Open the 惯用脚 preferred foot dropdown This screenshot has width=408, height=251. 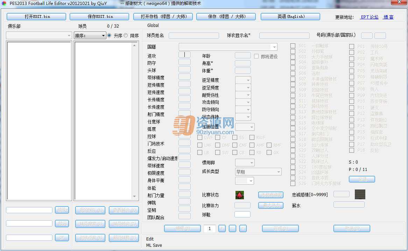point(245,163)
